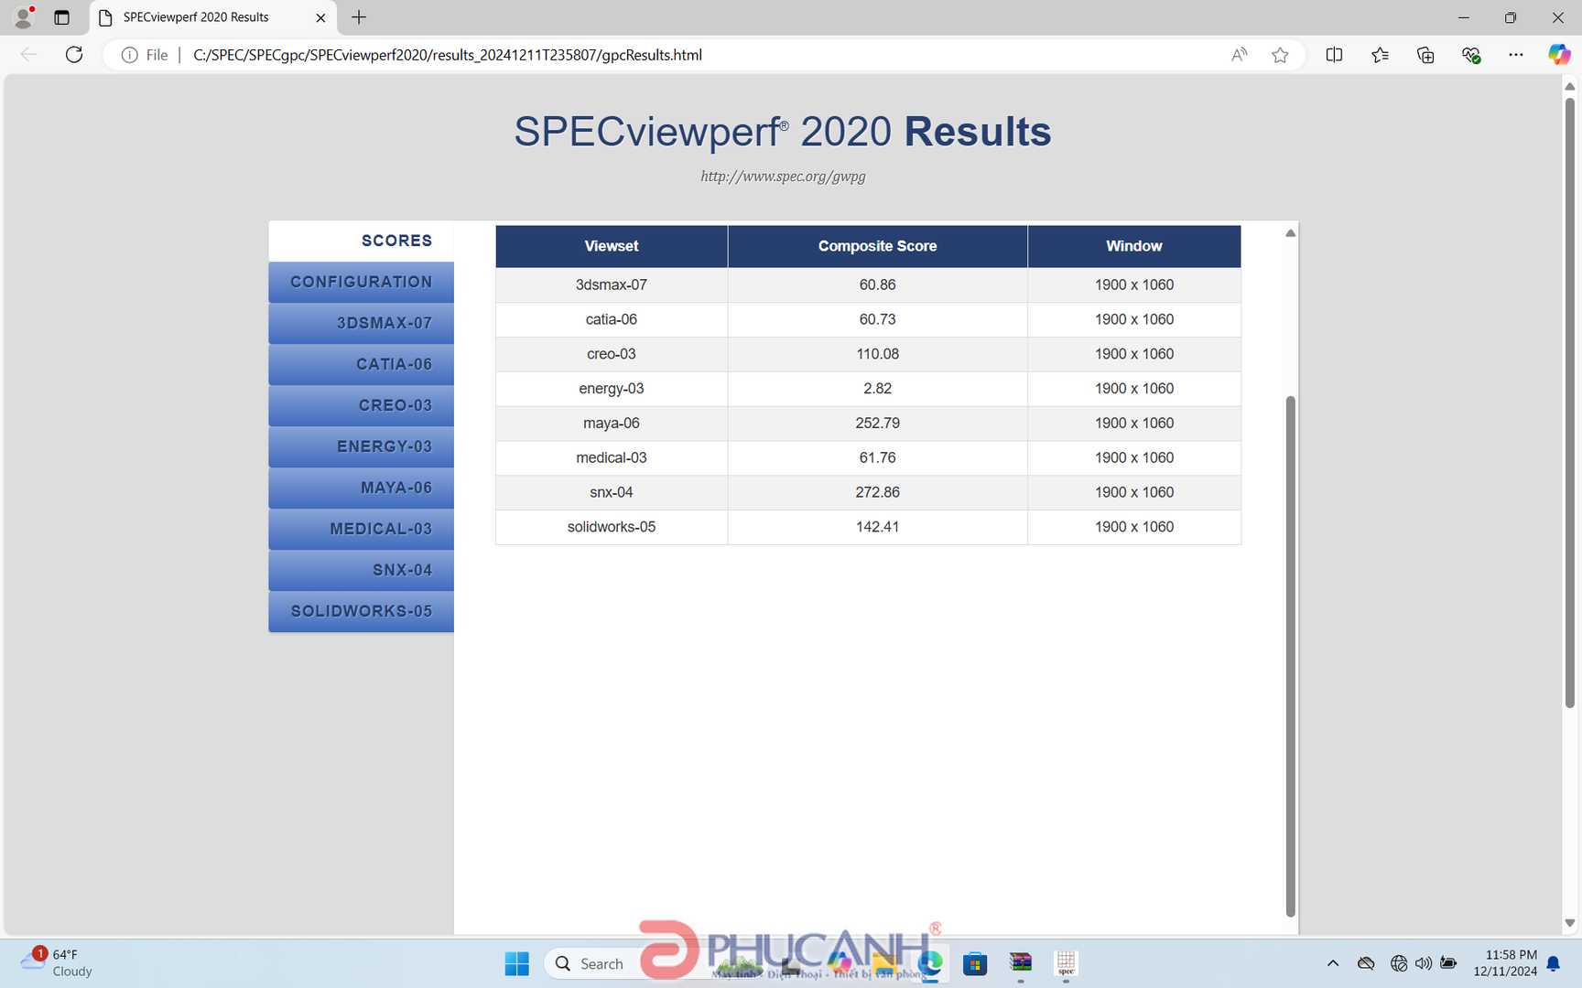This screenshot has height=988, width=1582.
Task: Click the volume speaker tray icon
Action: click(x=1423, y=963)
